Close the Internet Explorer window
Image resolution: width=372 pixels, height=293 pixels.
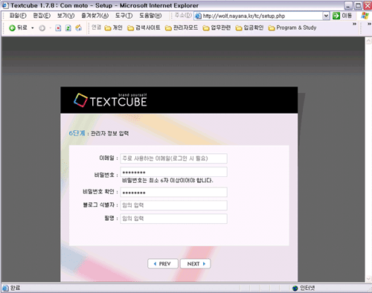pyautogui.click(x=368, y=5)
